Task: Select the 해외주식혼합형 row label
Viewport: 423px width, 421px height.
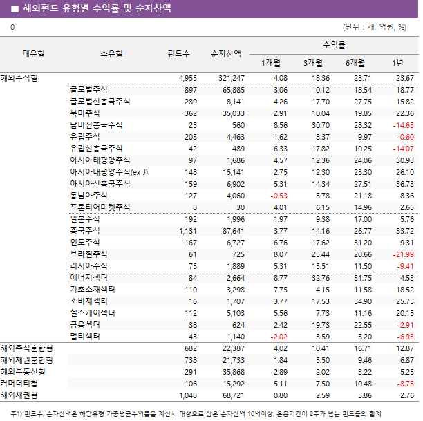Action: click(x=26, y=348)
